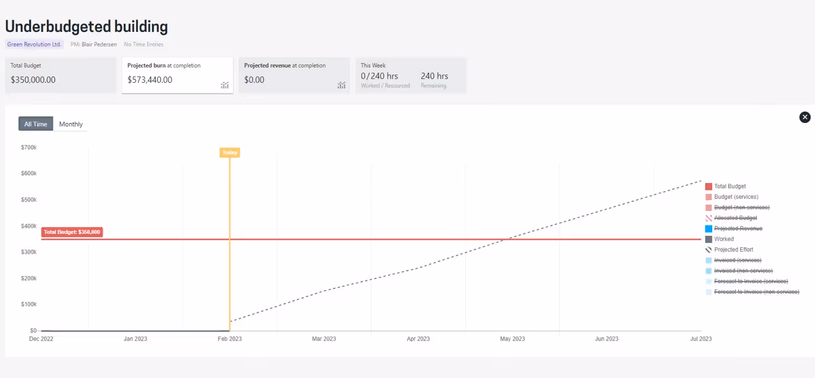Select the Projected revenue at completion card

[x=294, y=75]
